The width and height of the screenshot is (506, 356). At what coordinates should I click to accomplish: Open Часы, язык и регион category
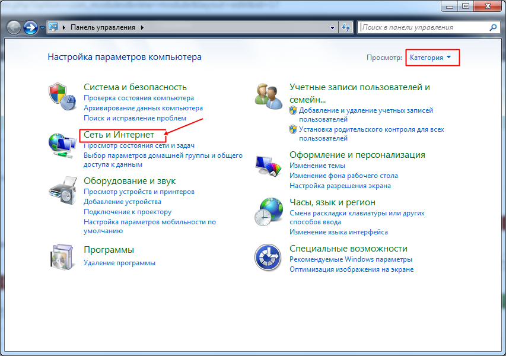click(x=332, y=202)
